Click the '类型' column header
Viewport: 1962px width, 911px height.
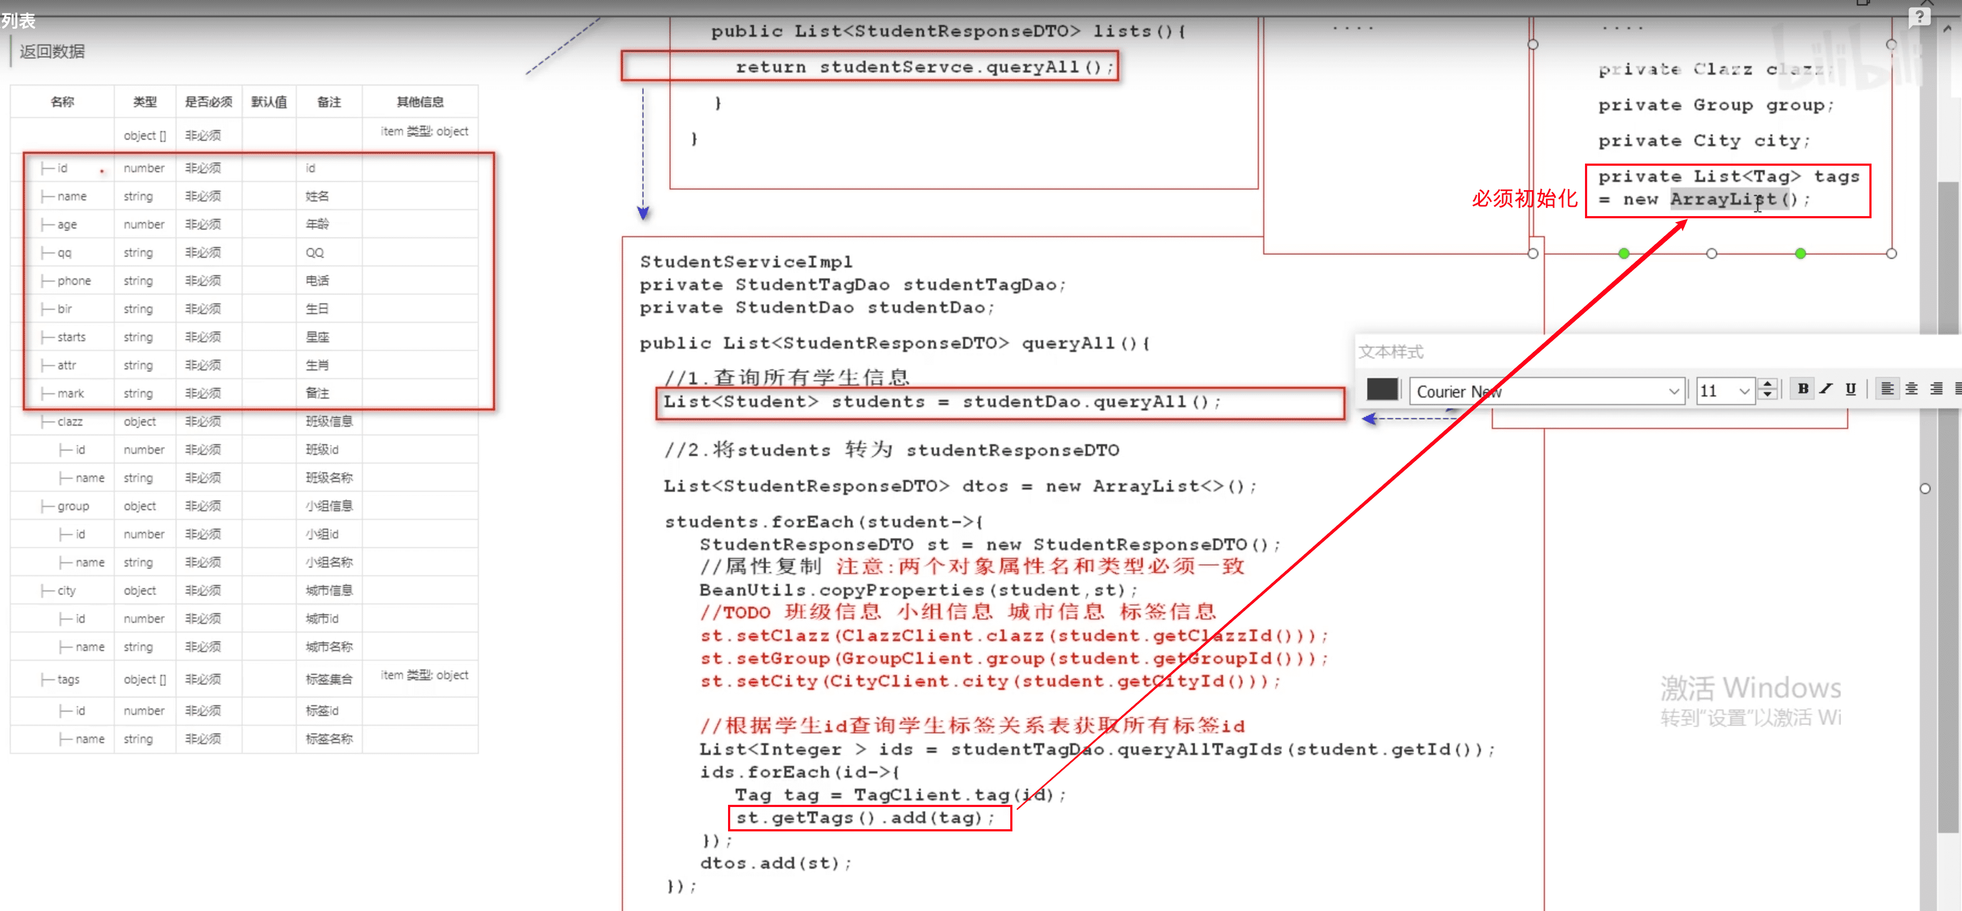pos(145,102)
